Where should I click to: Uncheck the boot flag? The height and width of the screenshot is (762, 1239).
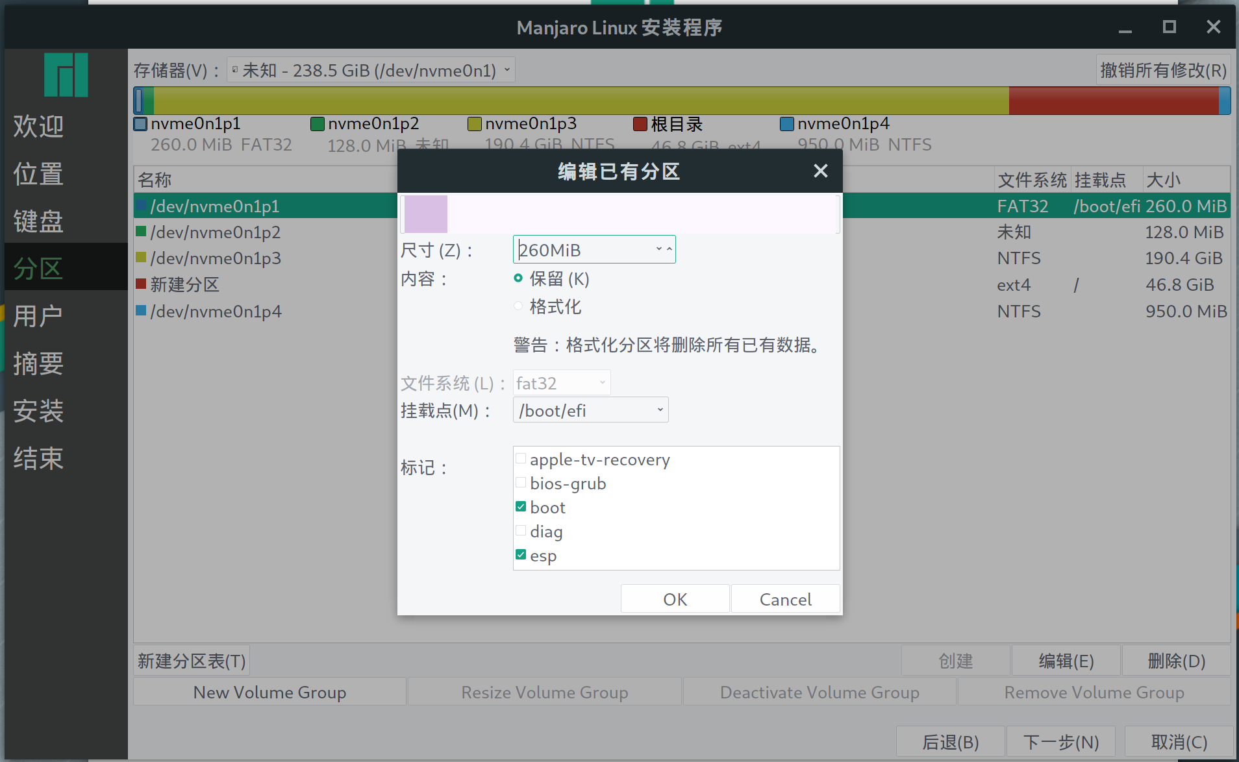(x=520, y=506)
